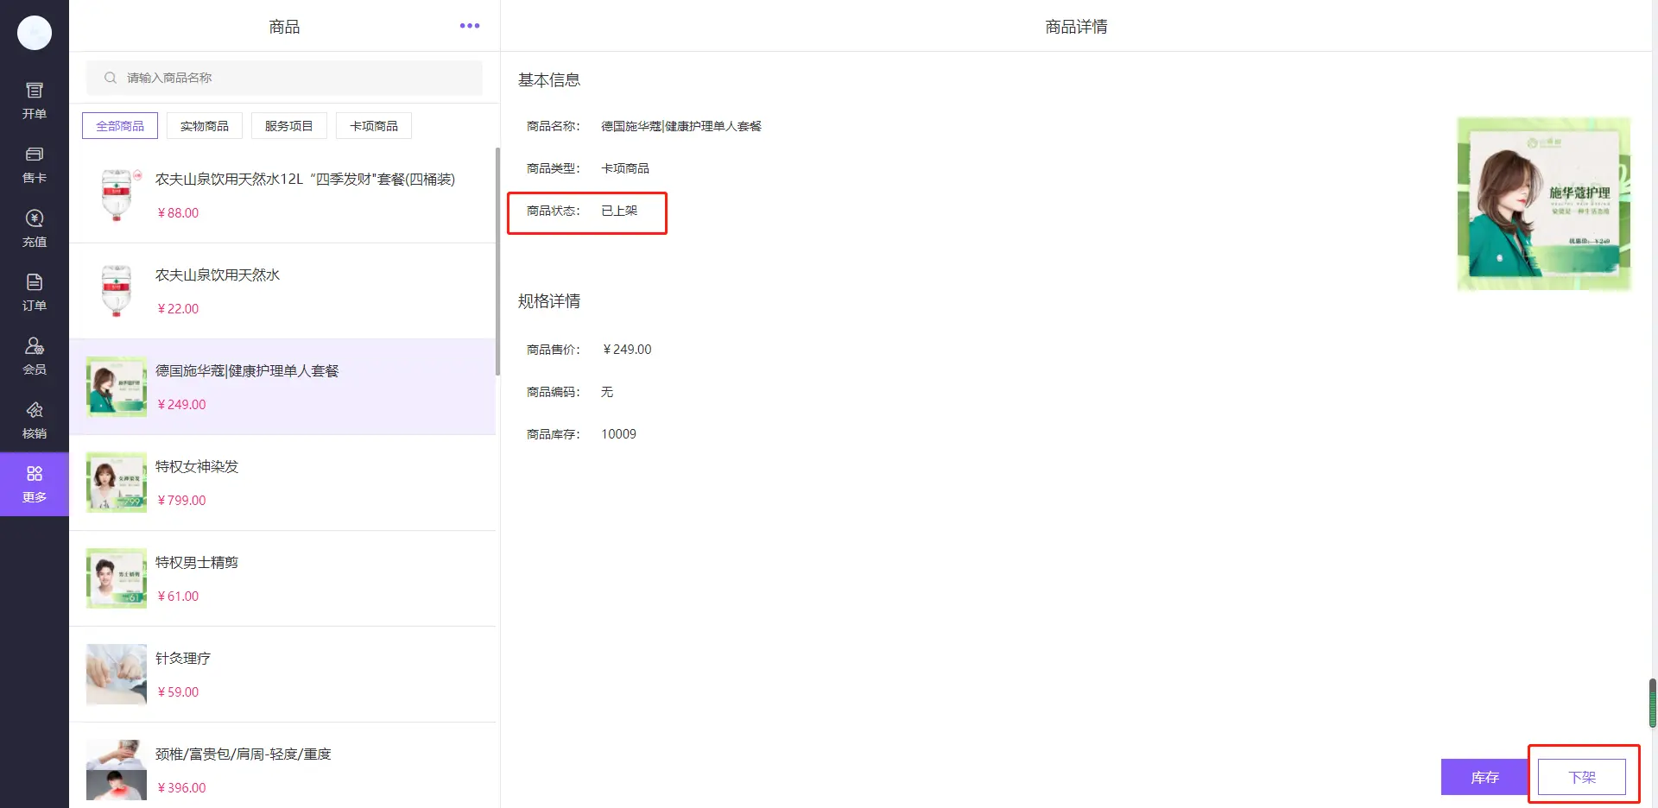
Task: Open the 会员 members icon
Action: [35, 356]
